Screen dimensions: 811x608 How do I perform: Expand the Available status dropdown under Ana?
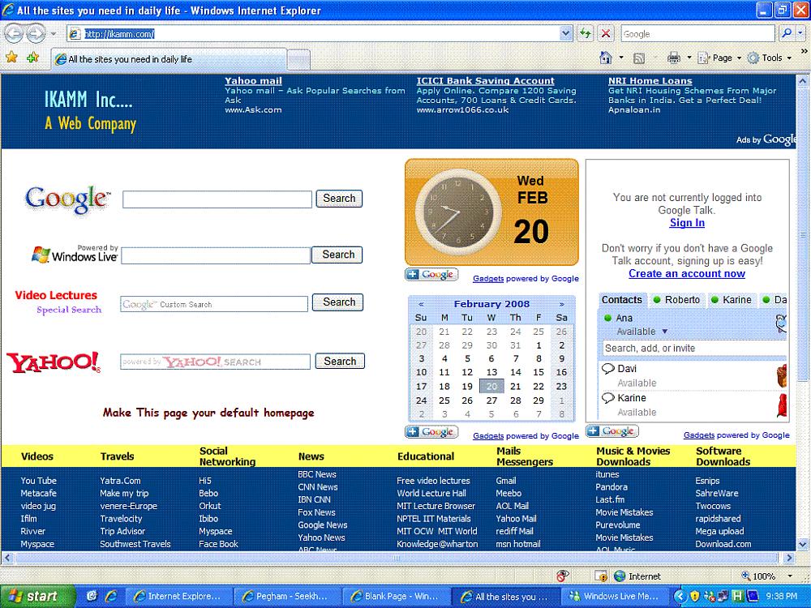tap(665, 332)
